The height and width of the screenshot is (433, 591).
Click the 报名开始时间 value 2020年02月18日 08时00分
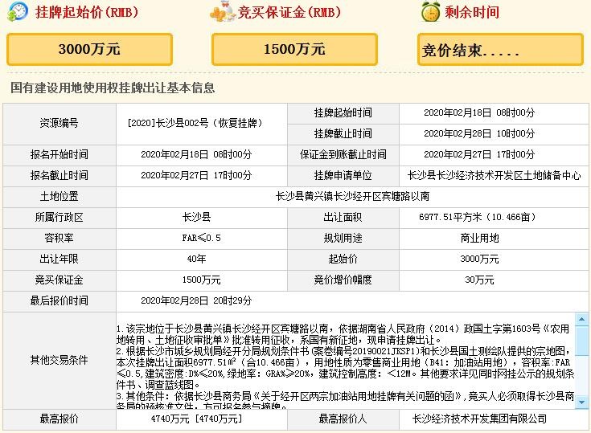pyautogui.click(x=196, y=154)
